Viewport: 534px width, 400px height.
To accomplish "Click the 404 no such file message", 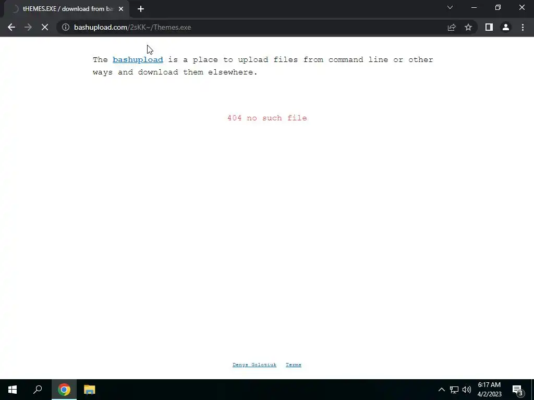I will (x=267, y=118).
